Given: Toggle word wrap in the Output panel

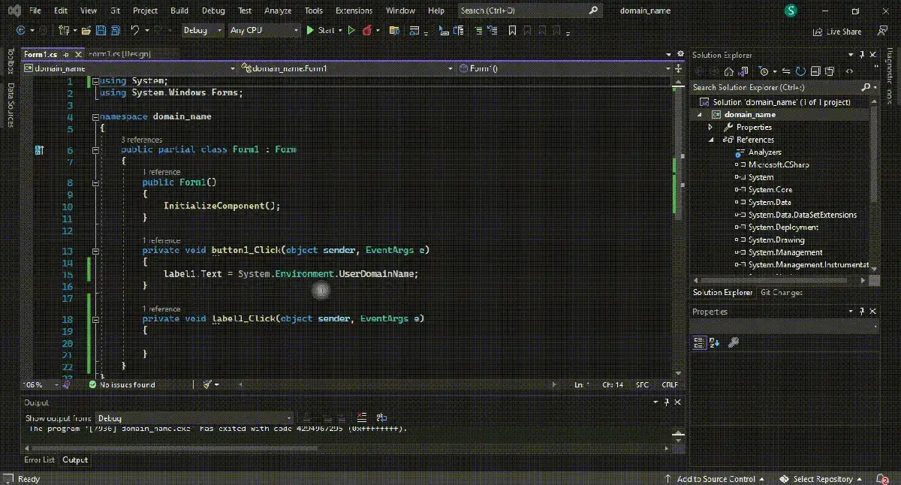Looking at the screenshot, I should 381,418.
